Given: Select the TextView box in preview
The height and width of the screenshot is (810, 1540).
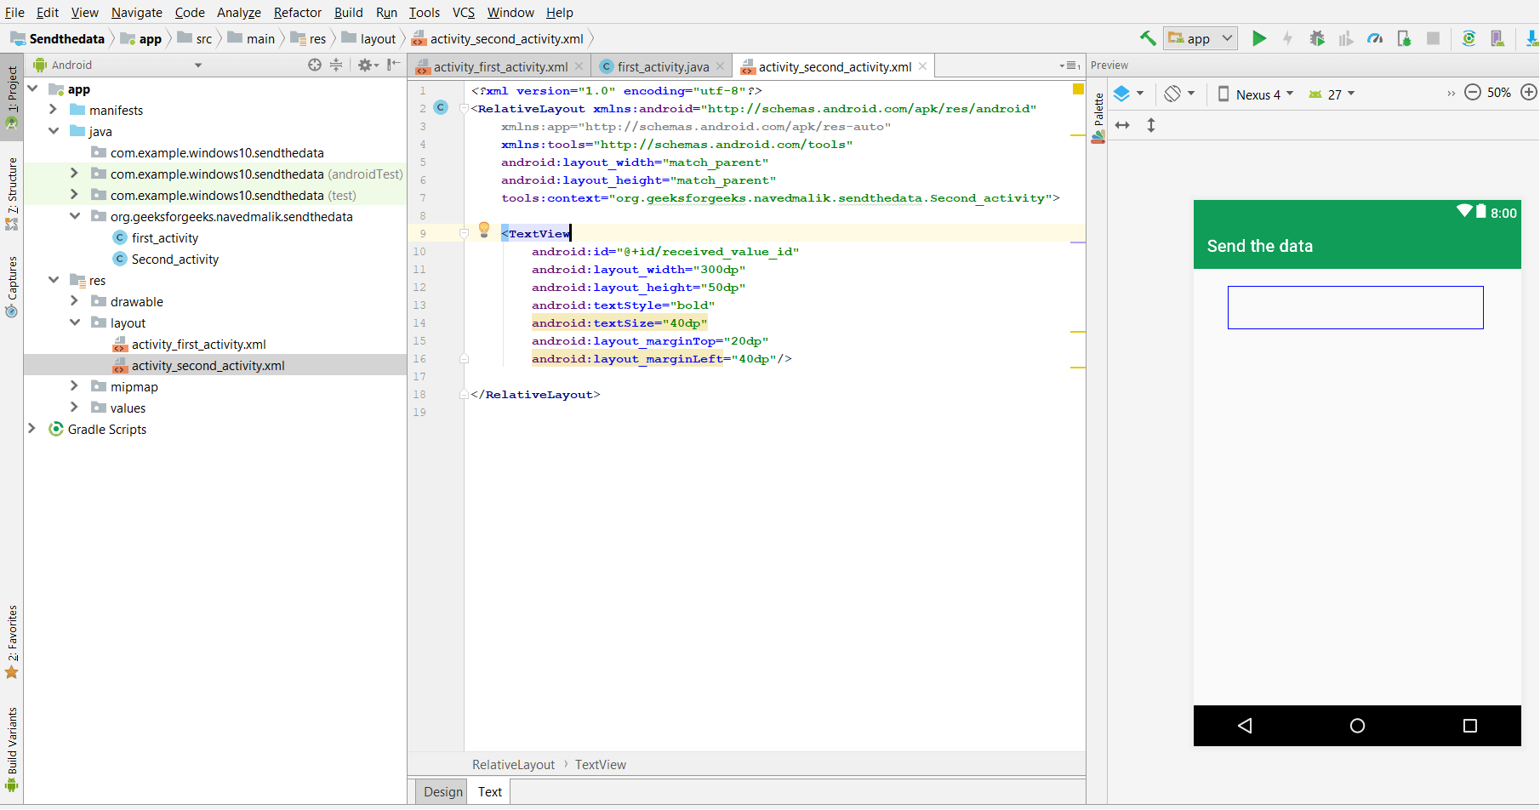Looking at the screenshot, I should click(1355, 307).
